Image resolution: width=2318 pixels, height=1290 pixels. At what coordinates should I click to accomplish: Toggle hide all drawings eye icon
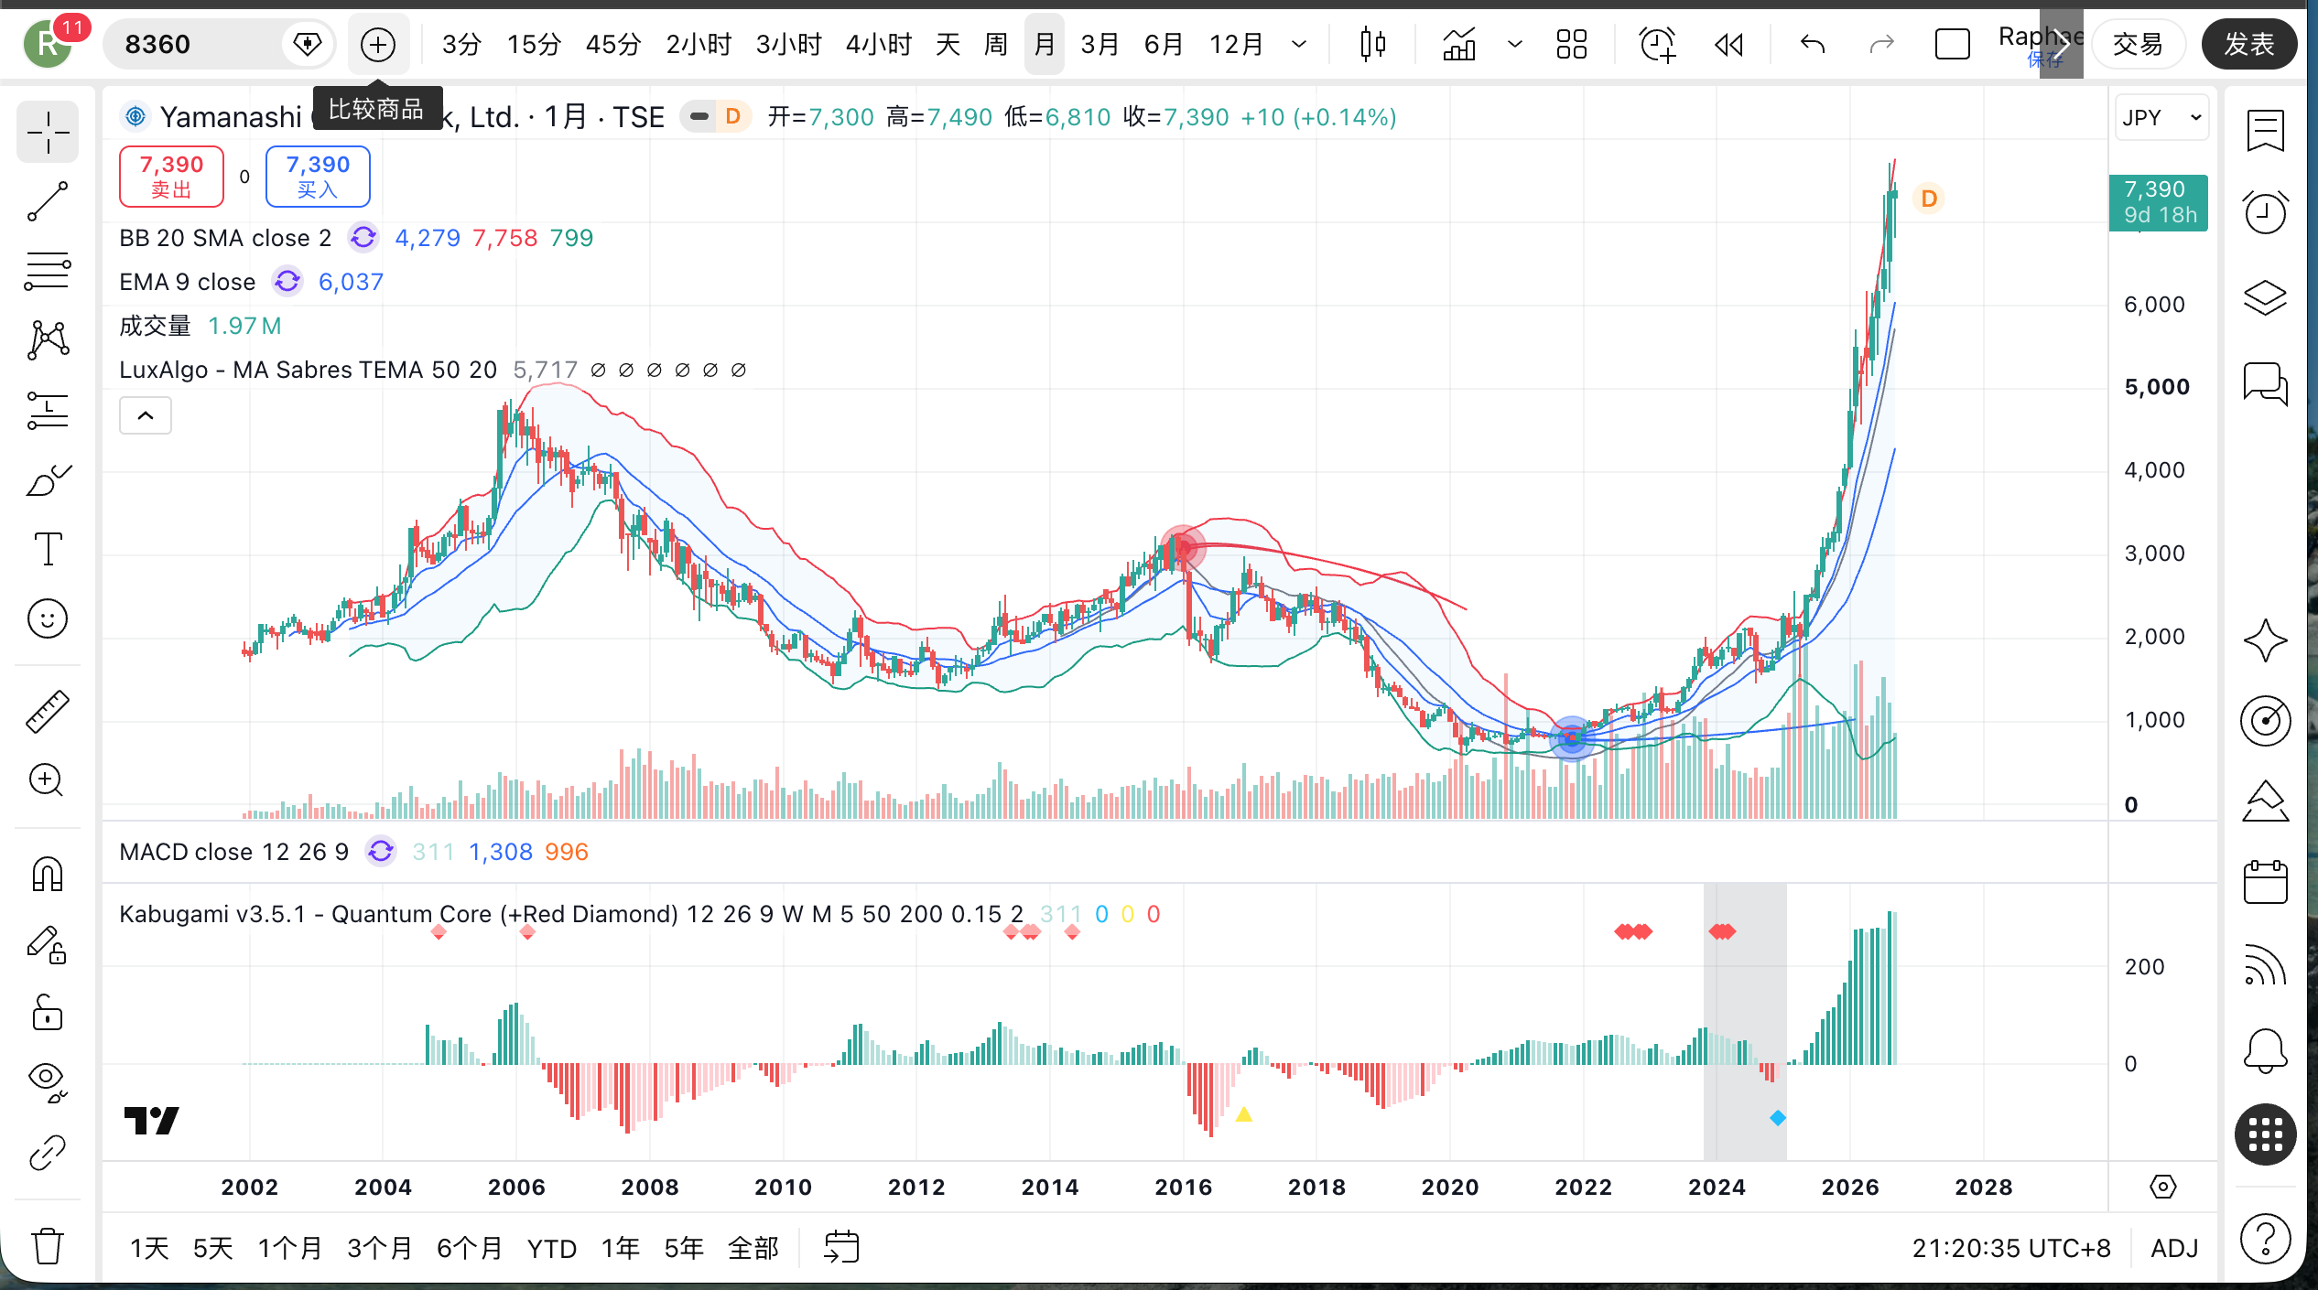[x=48, y=1082]
